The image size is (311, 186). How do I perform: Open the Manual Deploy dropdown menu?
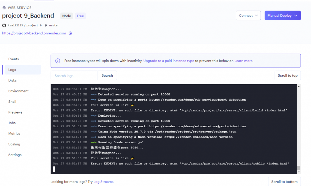coord(283,15)
